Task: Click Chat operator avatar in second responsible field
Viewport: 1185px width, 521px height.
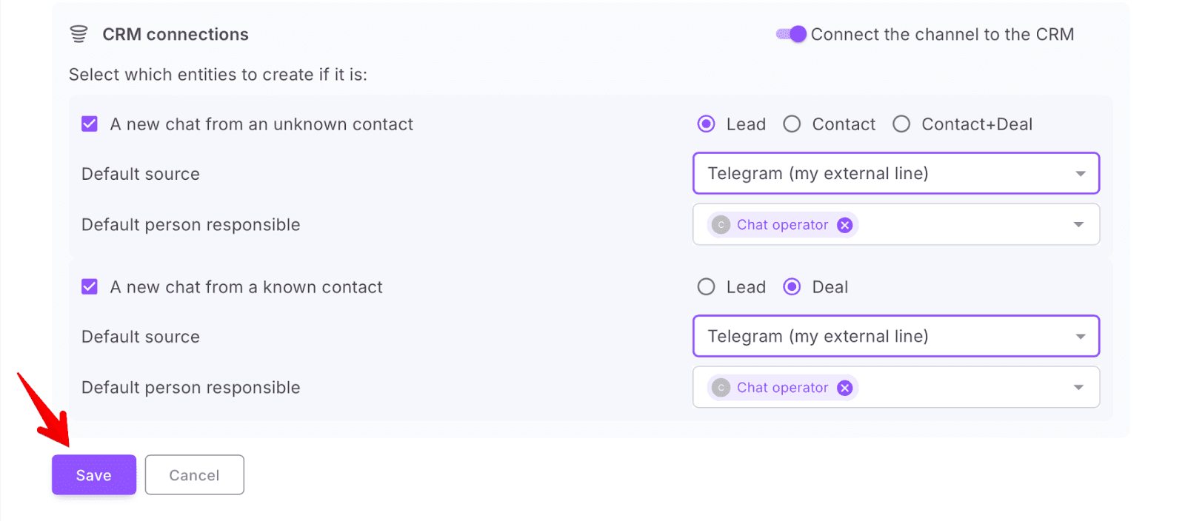Action: coord(721,388)
